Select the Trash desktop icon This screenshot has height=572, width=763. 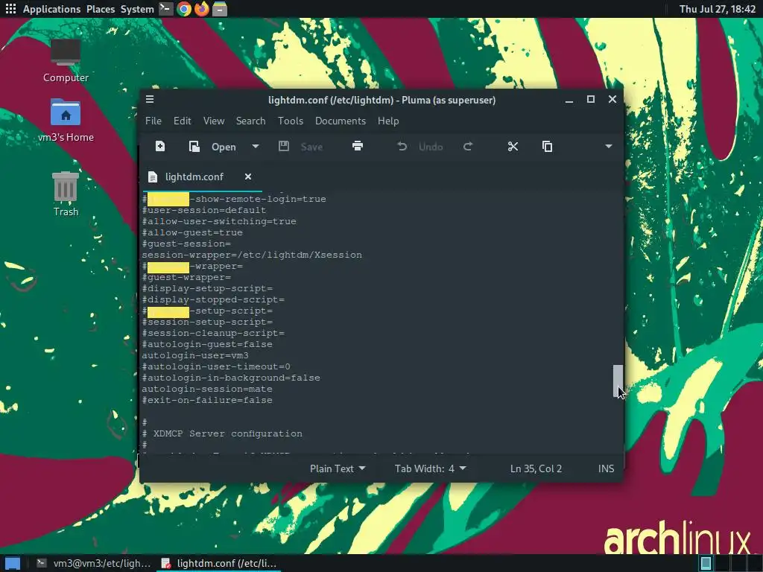click(66, 194)
